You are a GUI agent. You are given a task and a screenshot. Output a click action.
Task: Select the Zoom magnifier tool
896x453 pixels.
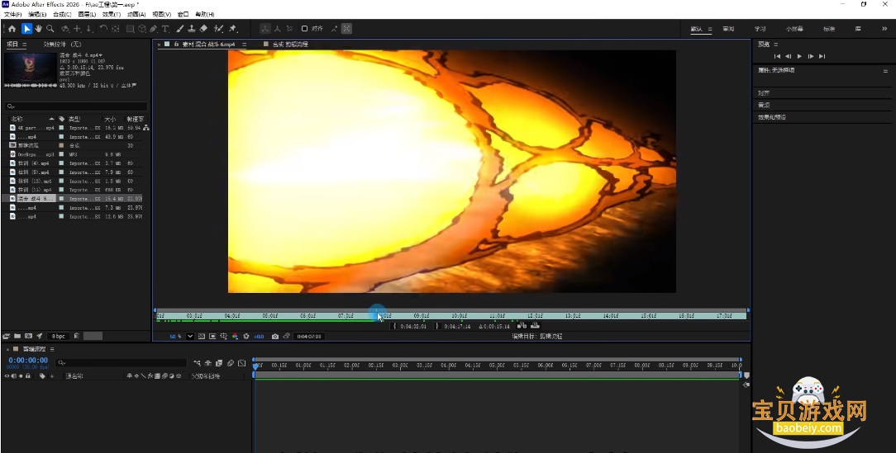point(50,29)
